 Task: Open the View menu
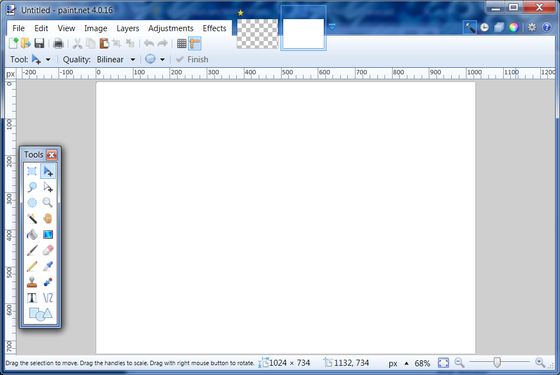point(66,28)
